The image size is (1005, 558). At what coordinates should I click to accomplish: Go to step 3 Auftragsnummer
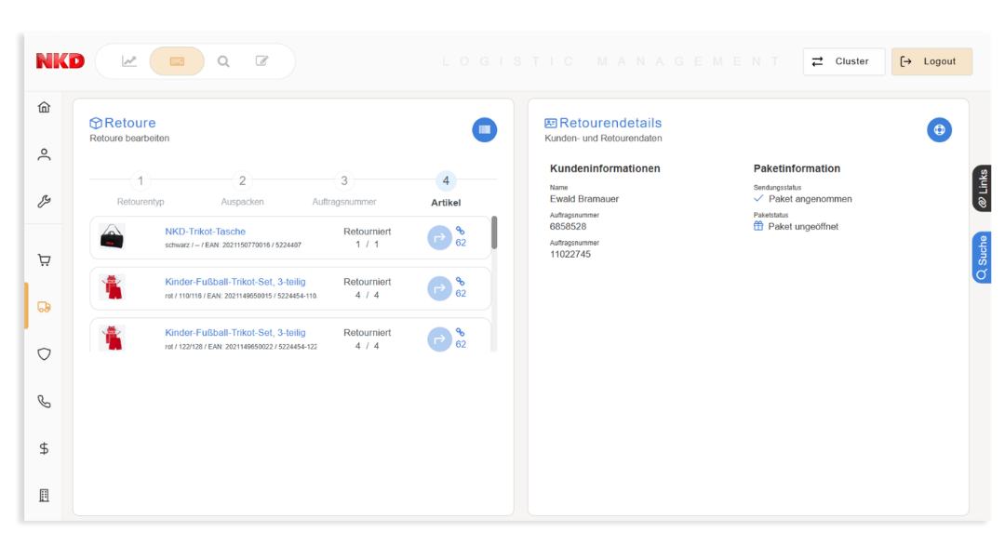(x=344, y=181)
